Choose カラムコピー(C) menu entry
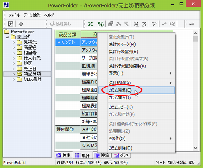 [136, 107]
